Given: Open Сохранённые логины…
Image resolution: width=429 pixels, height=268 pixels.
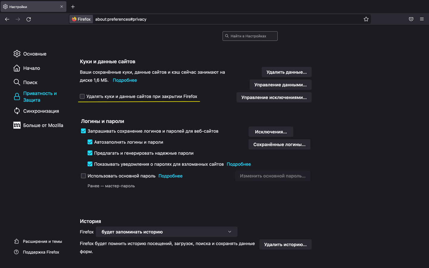Looking at the screenshot, I should coord(279,144).
